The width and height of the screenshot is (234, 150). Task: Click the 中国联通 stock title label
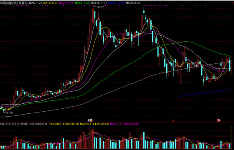pyautogui.click(x=14, y=3)
